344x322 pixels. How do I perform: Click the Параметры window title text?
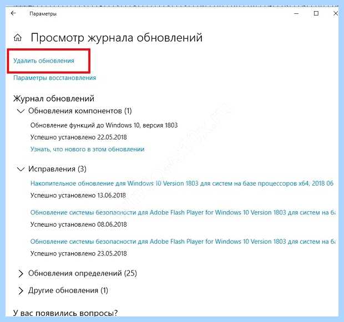click(43, 14)
